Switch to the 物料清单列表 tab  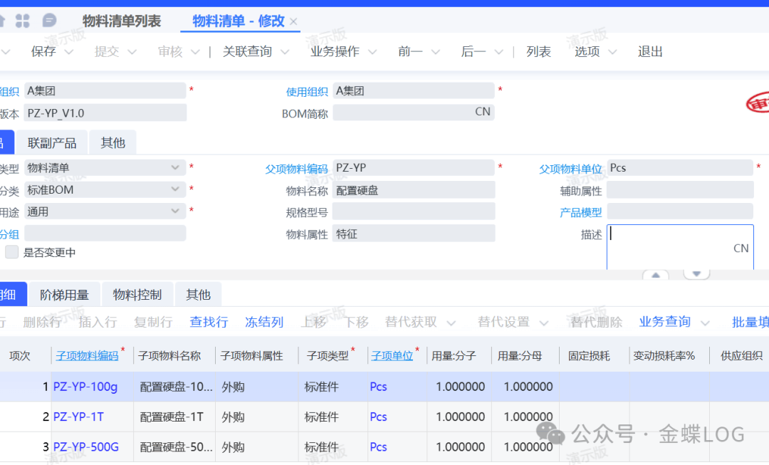[x=122, y=21]
